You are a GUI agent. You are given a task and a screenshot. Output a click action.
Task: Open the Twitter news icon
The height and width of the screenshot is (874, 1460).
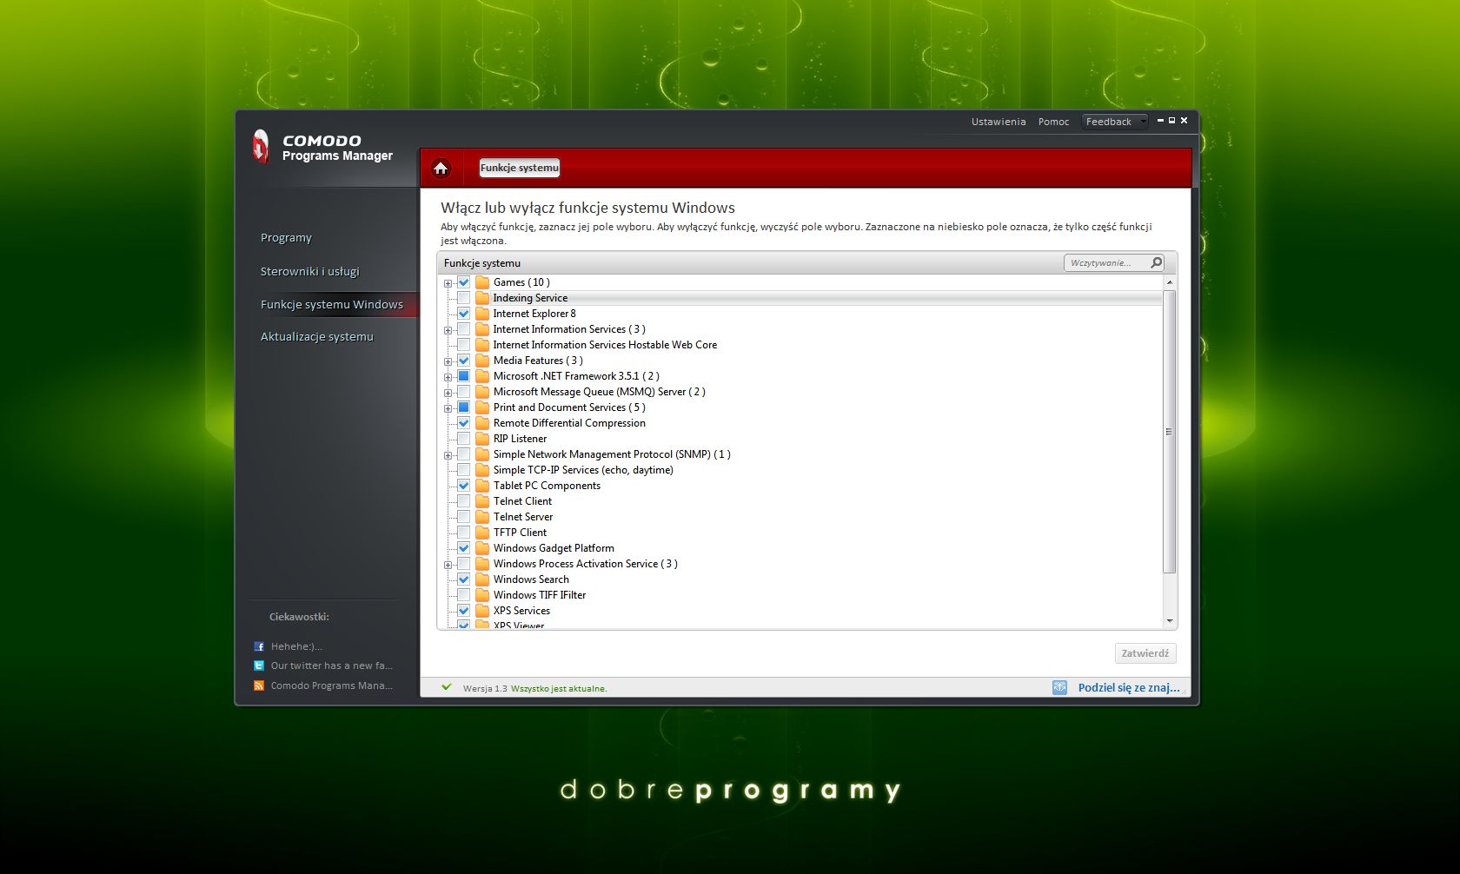tap(259, 665)
